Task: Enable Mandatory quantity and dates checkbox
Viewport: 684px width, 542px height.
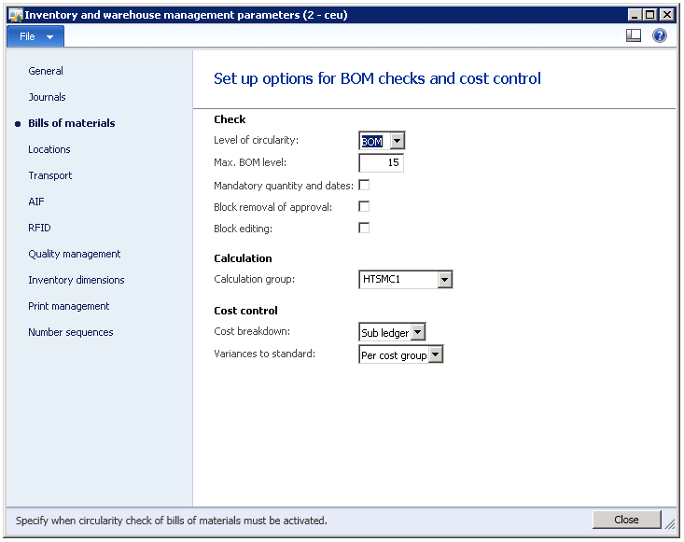Action: (x=364, y=186)
